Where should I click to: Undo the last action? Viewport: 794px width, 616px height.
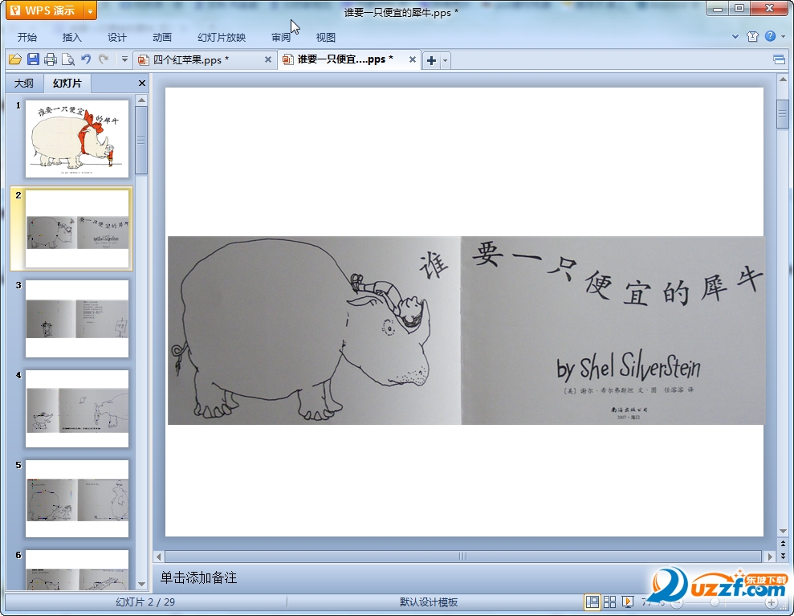[86, 59]
